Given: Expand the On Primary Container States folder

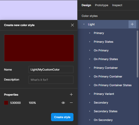Looking at the screenshot, I should (x=90, y=85).
